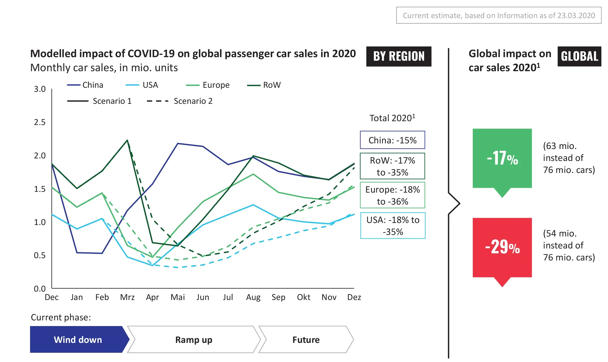The height and width of the screenshot is (362, 608).
Task: Click the BY REGION badge
Action: pyautogui.click(x=399, y=56)
